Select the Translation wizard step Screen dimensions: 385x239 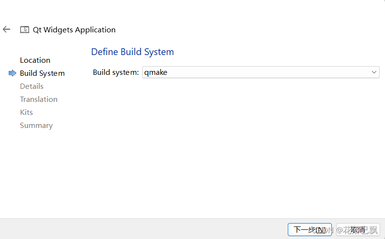pos(39,99)
